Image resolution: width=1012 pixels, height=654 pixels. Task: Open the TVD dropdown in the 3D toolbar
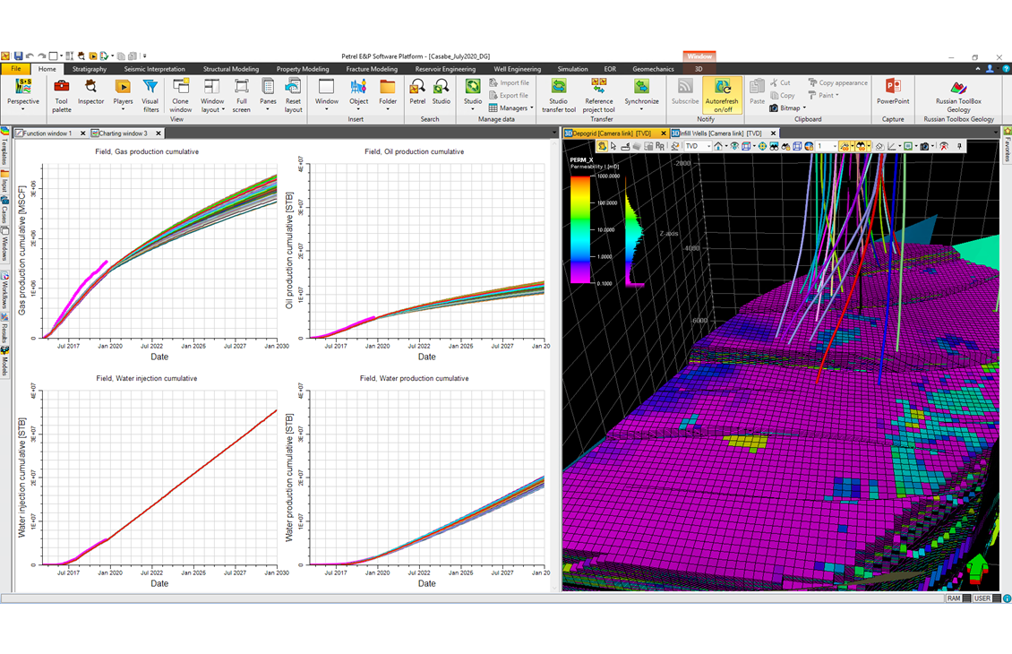pos(708,146)
